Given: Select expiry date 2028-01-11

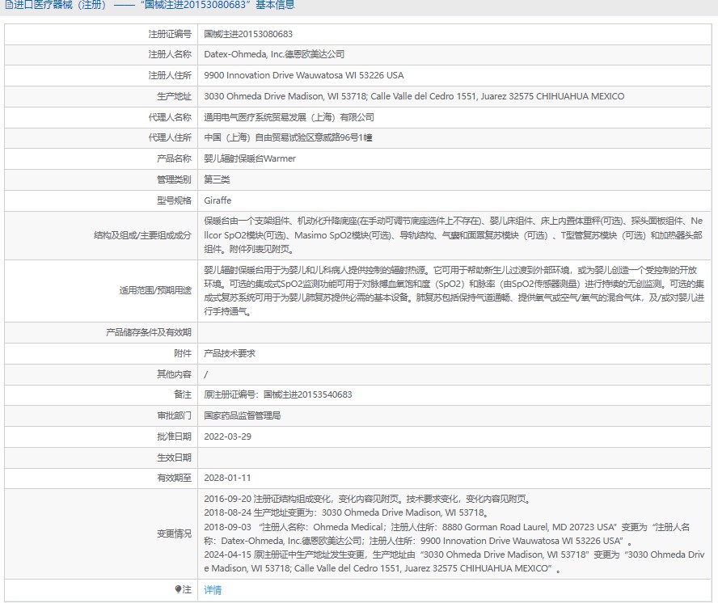Looking at the screenshot, I should pos(227,478).
